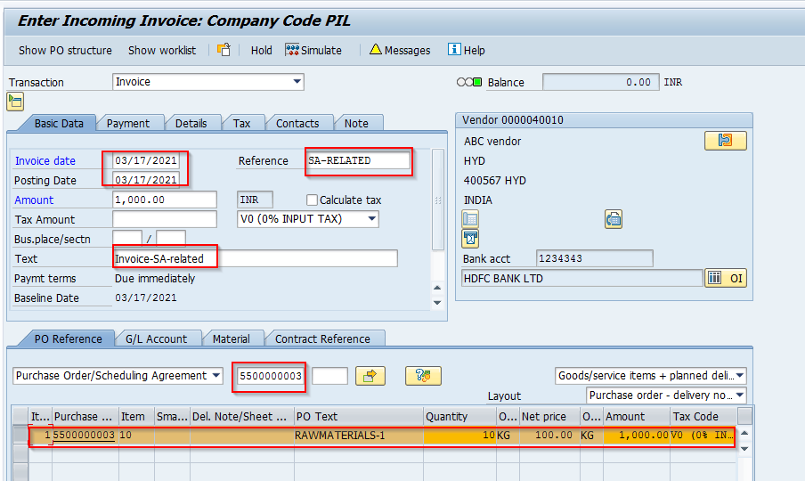805x481 pixels.
Task: Click the Text field Invoice-SA-related
Action: 256,258
